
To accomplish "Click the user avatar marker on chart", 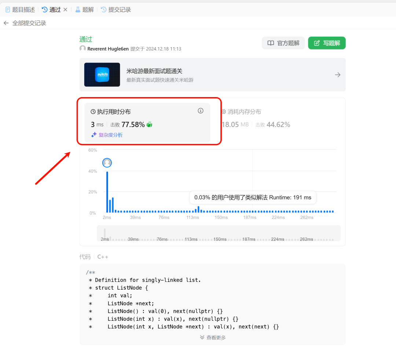I will (x=107, y=163).
